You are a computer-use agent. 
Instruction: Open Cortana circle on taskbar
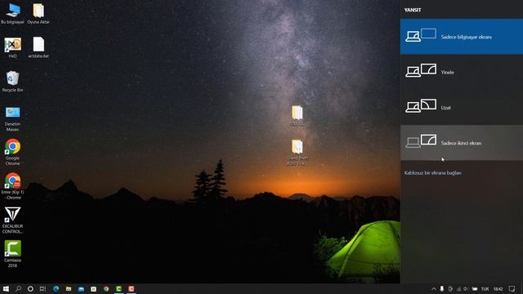tap(30, 288)
